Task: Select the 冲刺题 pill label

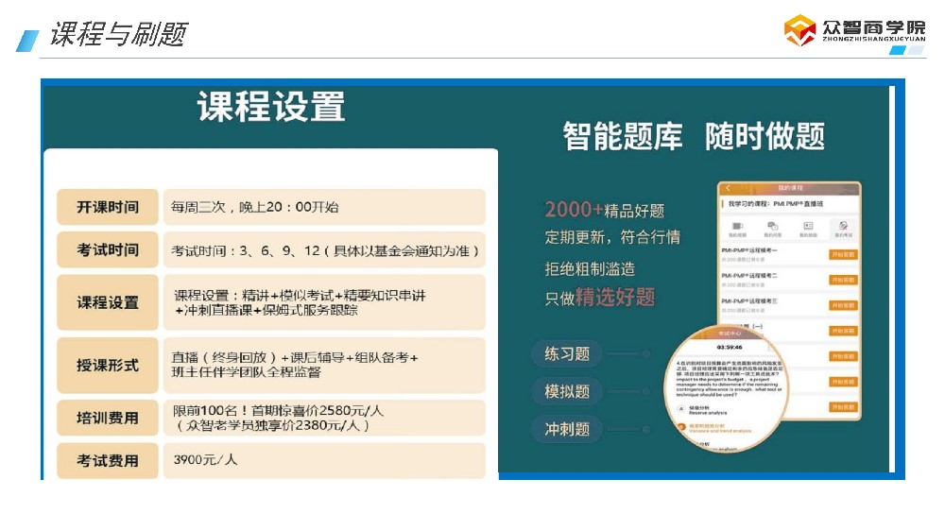Action: (x=567, y=429)
